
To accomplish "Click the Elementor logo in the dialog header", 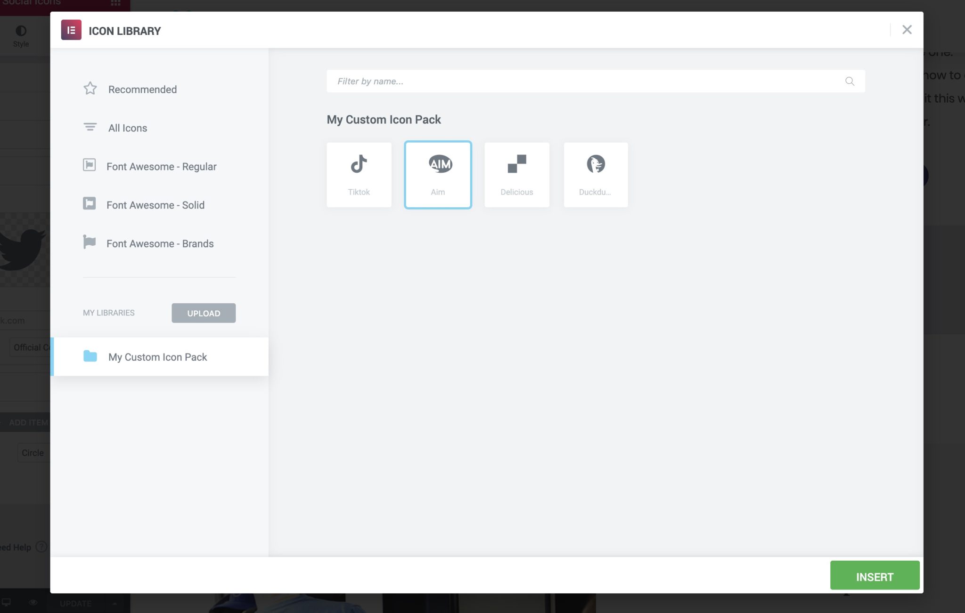I will point(72,30).
